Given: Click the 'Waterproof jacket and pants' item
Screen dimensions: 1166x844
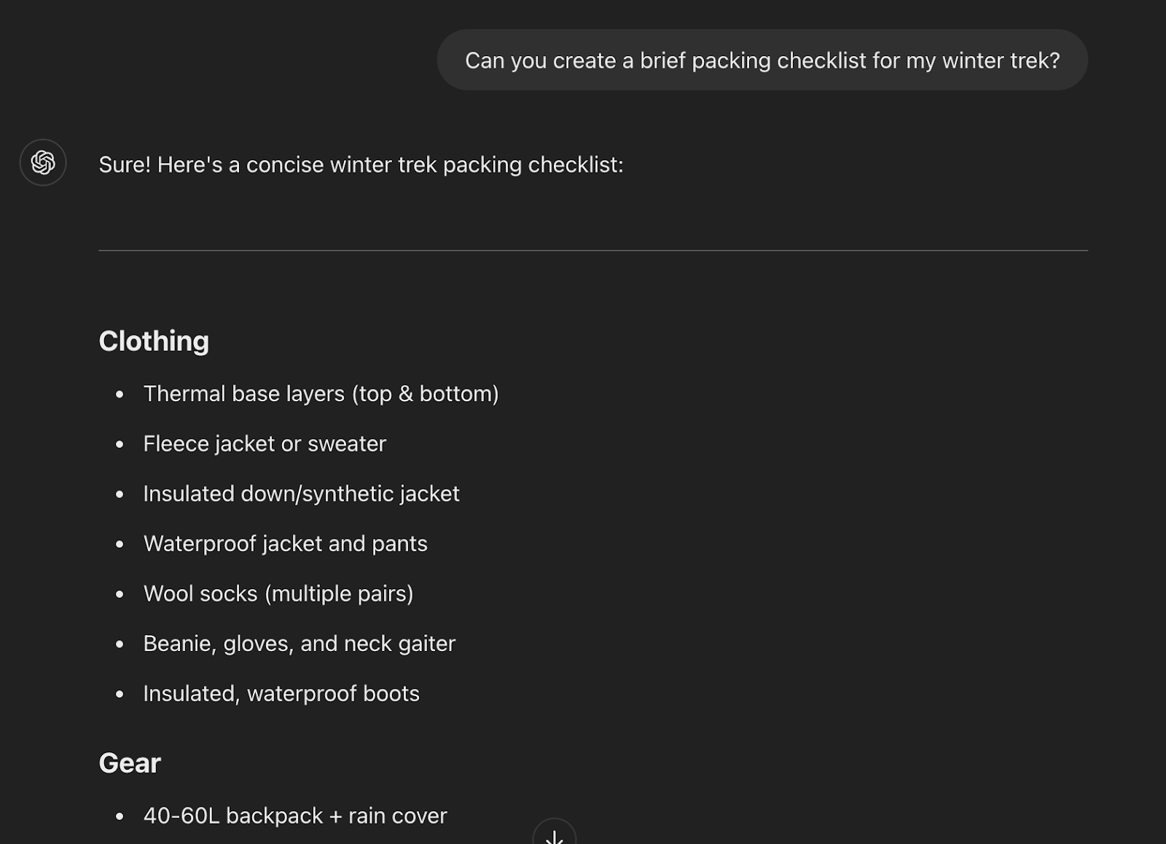Looking at the screenshot, I should point(285,544).
